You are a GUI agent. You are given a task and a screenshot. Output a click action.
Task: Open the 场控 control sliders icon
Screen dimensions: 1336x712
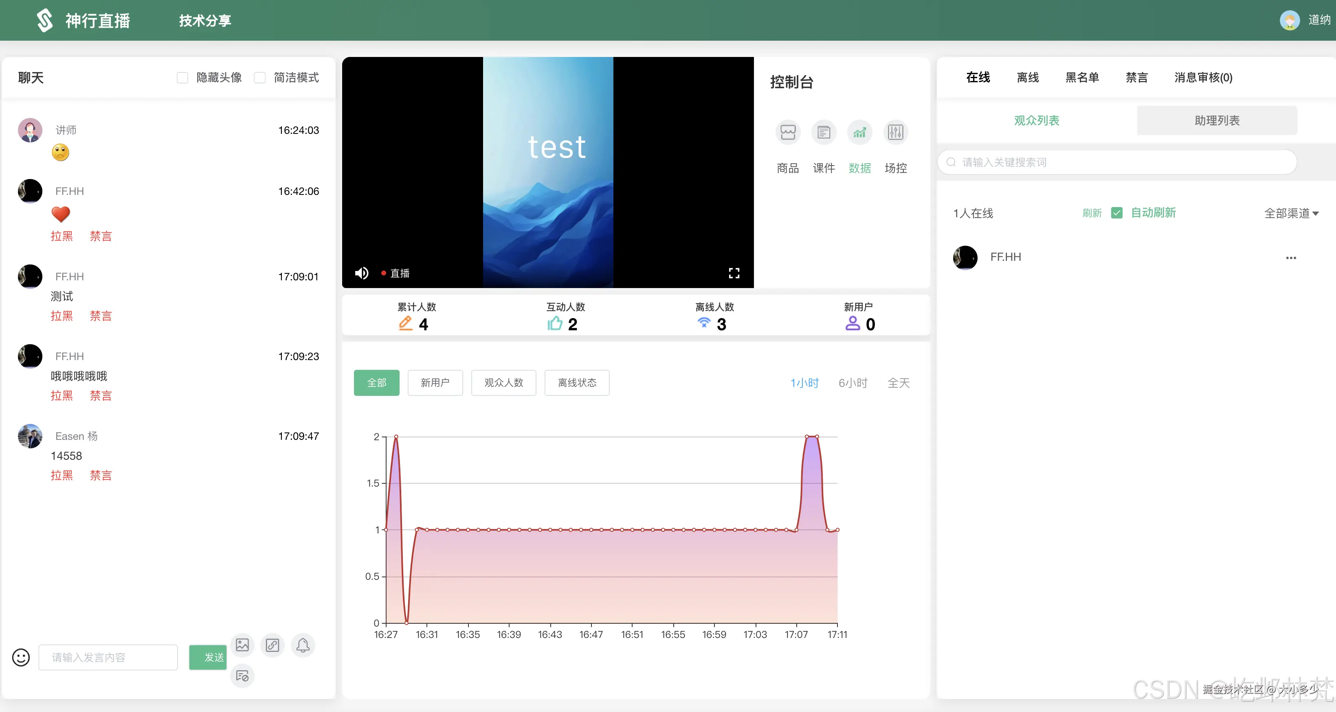tap(895, 133)
